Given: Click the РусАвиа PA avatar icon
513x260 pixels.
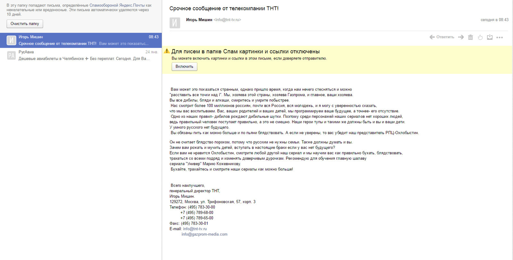Looking at the screenshot, I should coord(11,56).
